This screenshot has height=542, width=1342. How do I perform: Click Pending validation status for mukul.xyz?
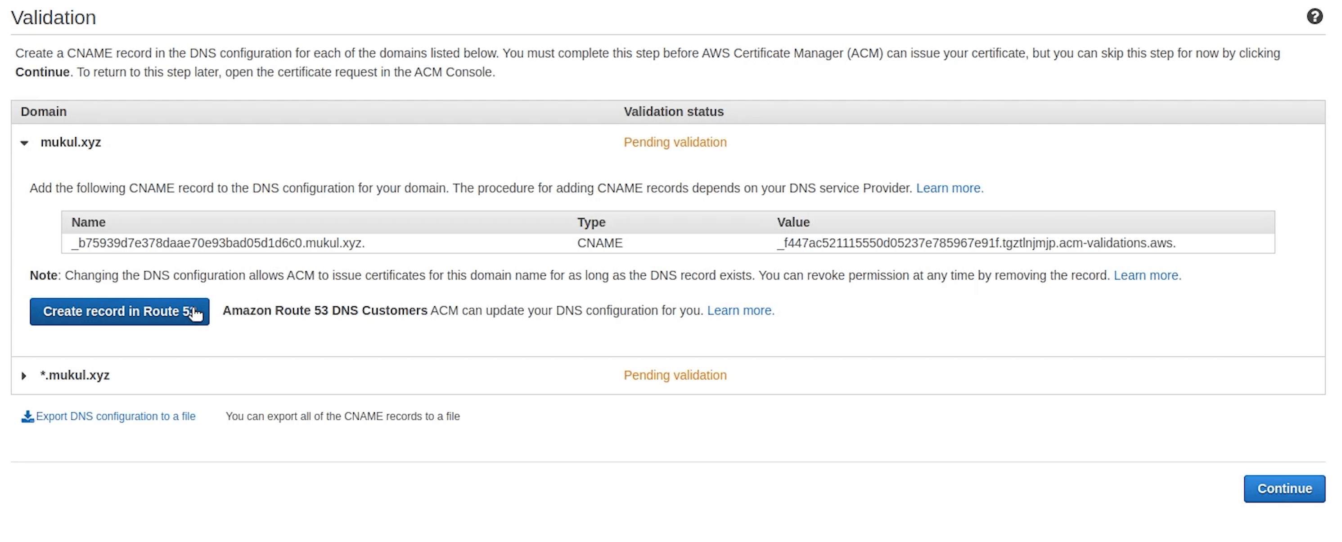[675, 142]
